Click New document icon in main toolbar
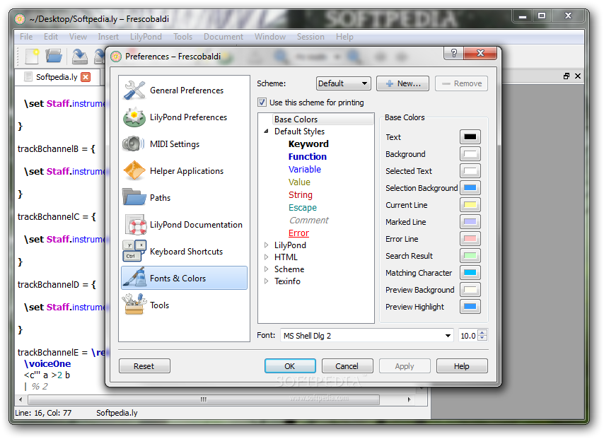The image size is (604, 439). (x=32, y=57)
